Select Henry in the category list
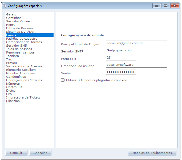This screenshot has height=160, width=182. point(11,25)
